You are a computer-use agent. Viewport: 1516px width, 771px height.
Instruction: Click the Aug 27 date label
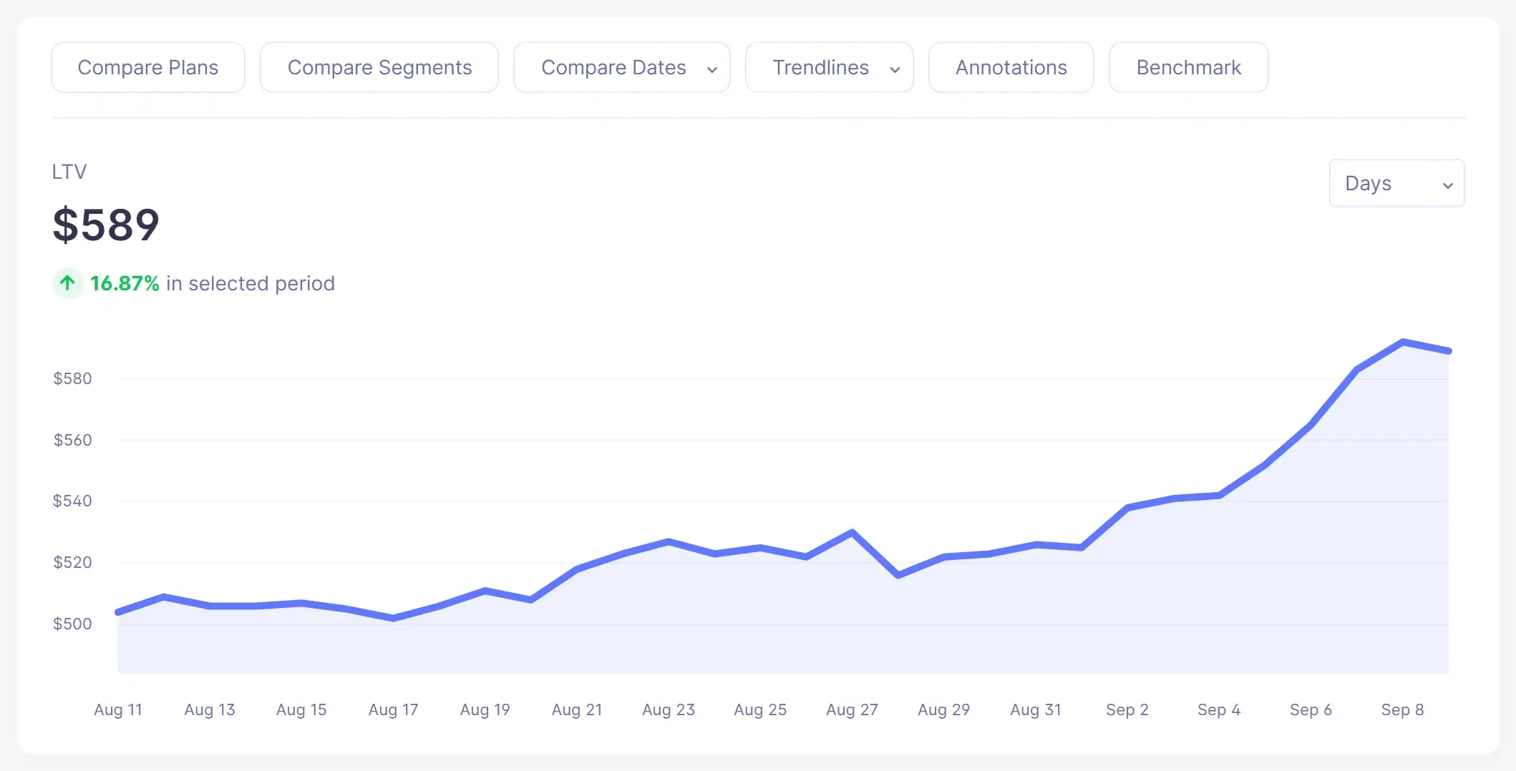[x=852, y=709]
